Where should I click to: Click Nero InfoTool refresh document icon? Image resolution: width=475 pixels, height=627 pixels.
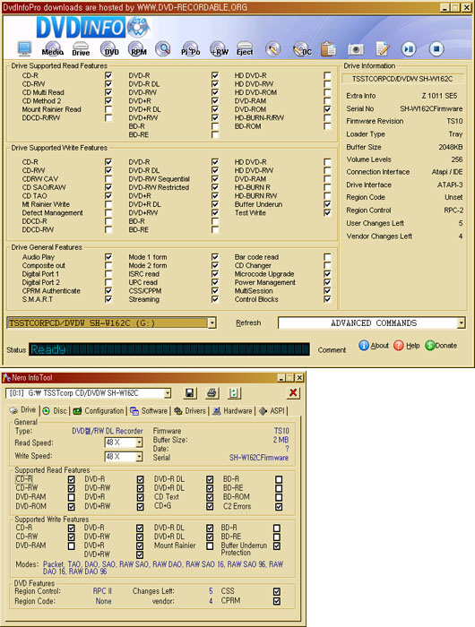click(x=234, y=393)
